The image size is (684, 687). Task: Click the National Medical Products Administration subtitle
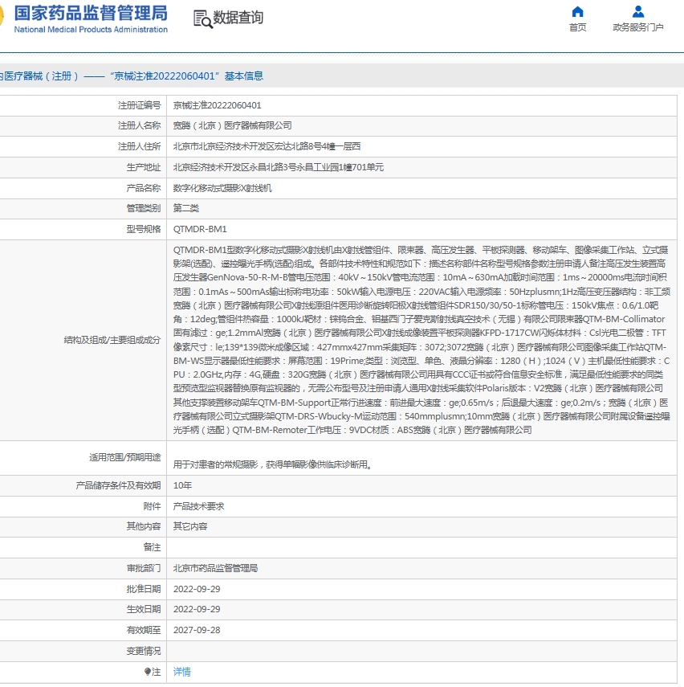coord(91,30)
